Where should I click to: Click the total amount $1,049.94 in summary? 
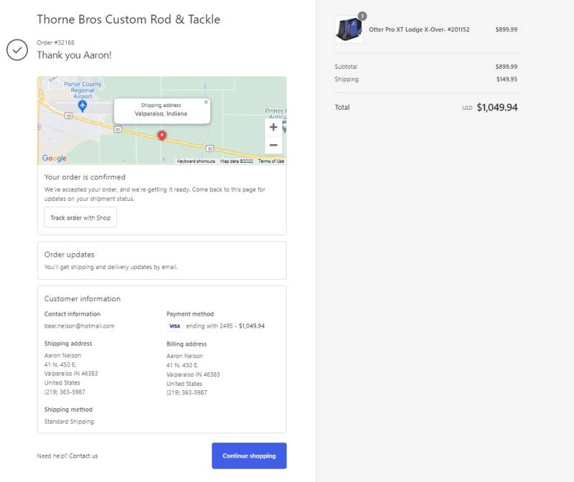click(x=497, y=108)
